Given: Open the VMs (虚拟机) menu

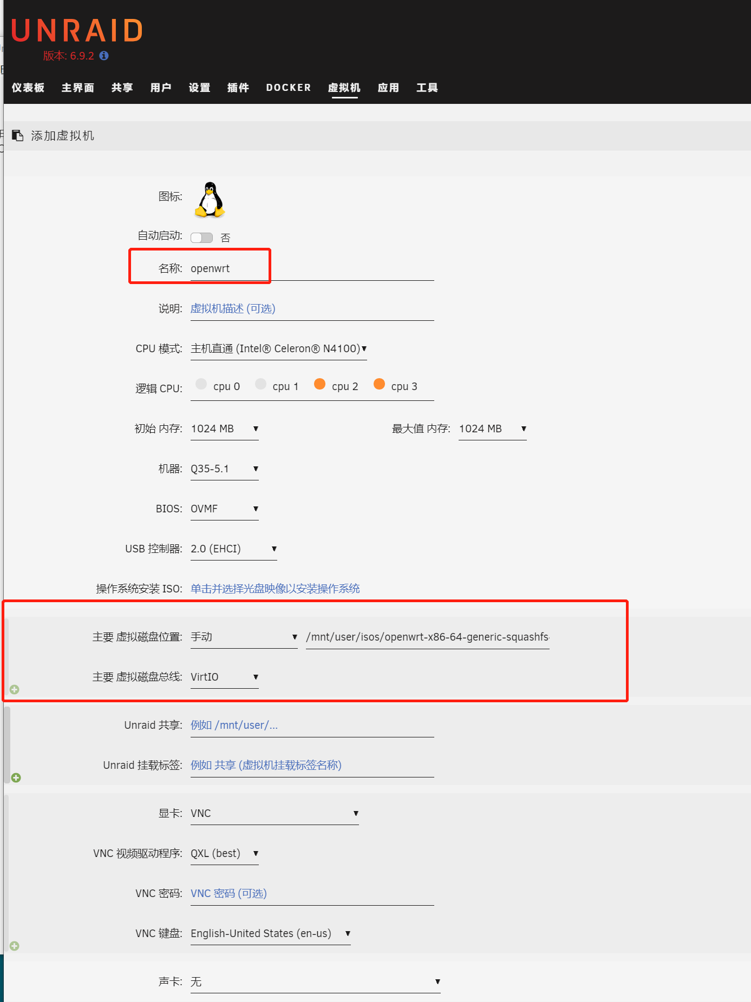Looking at the screenshot, I should (x=344, y=88).
